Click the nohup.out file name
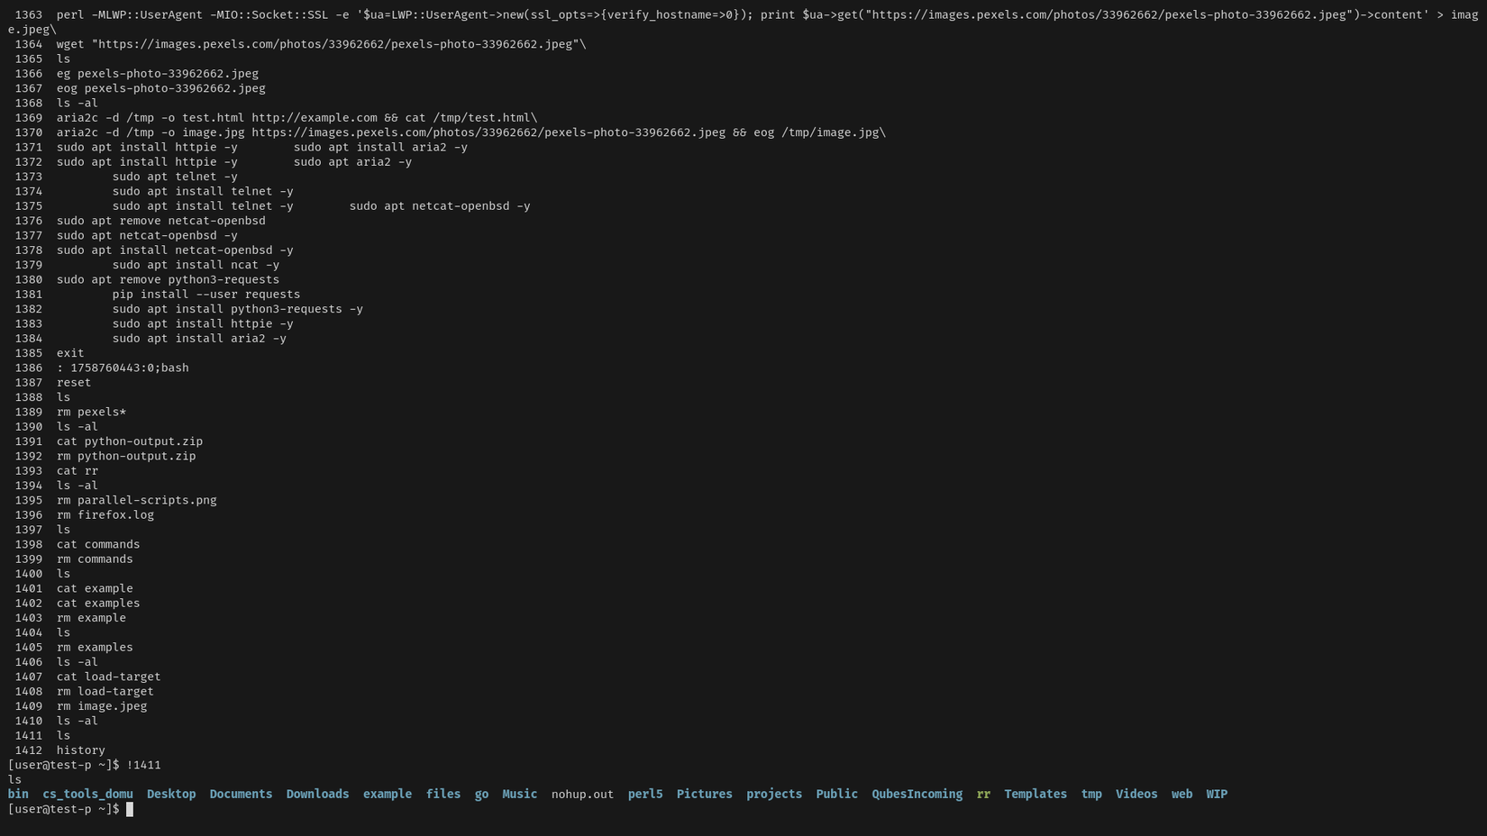Viewport: 1487px width, 836px height. click(582, 794)
